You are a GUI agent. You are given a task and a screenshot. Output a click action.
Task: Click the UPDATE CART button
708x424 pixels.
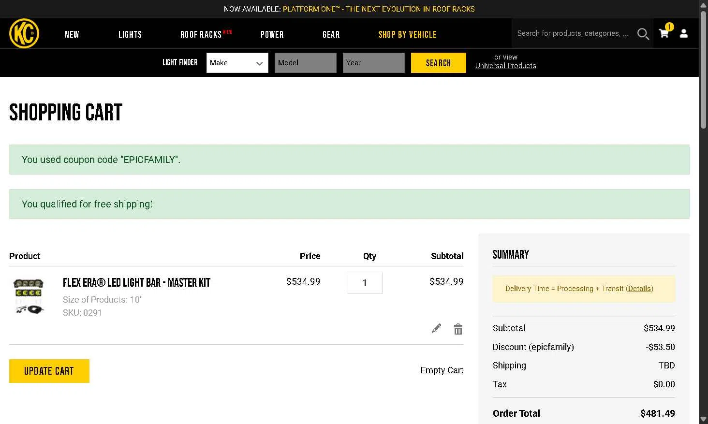pyautogui.click(x=49, y=371)
